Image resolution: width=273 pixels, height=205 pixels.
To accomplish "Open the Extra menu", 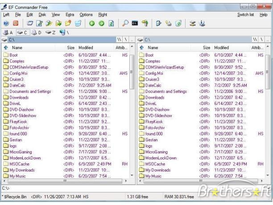I will 70,15.
